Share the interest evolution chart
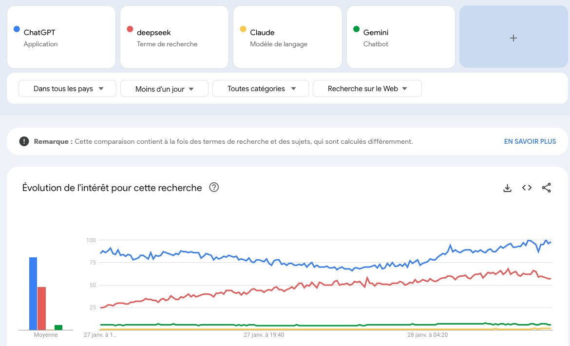This screenshot has height=346, width=570. tap(546, 188)
